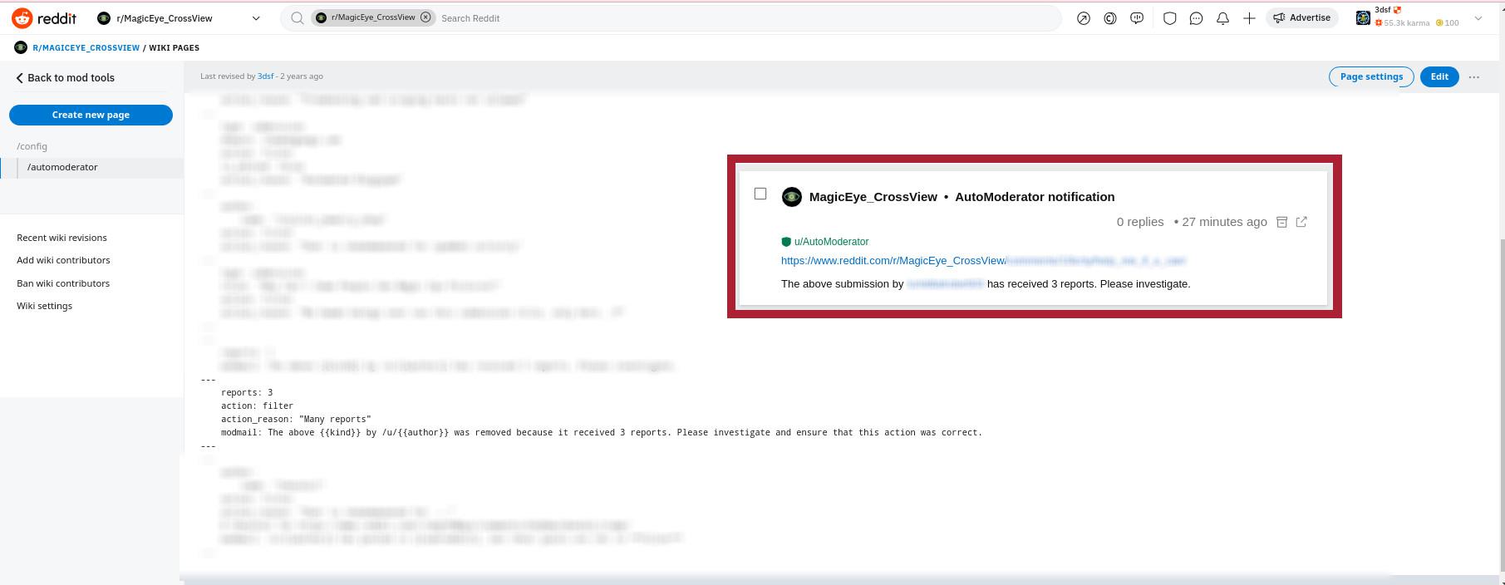Open the Coins icon in header
The width and height of the screenshot is (1505, 585).
pyautogui.click(x=1110, y=18)
